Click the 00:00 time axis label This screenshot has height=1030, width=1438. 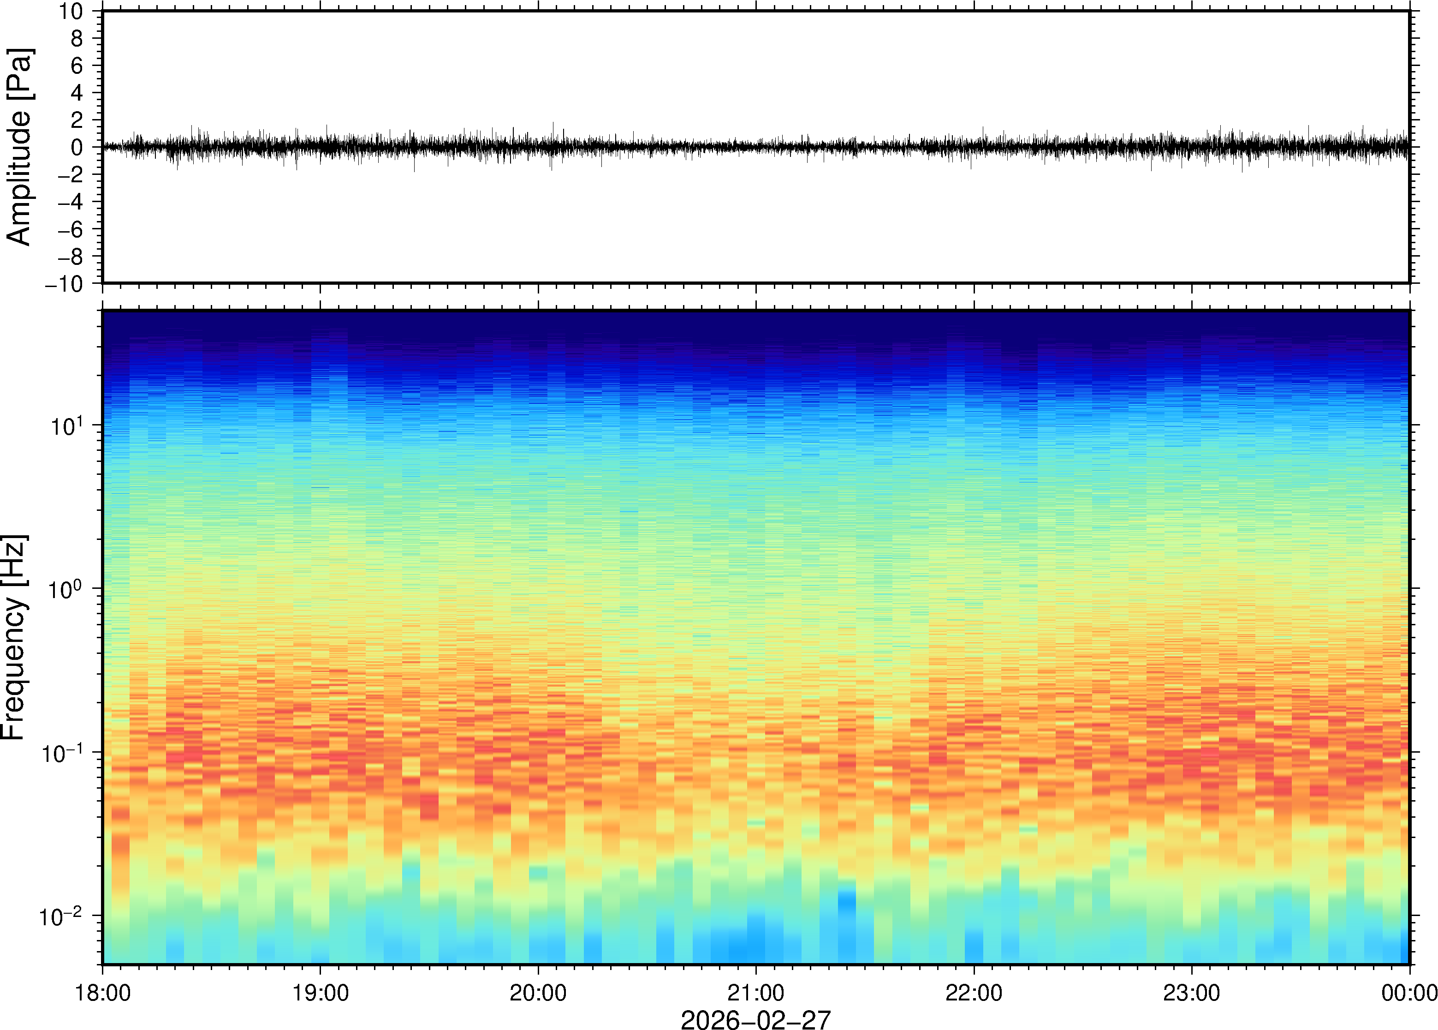(x=1409, y=993)
